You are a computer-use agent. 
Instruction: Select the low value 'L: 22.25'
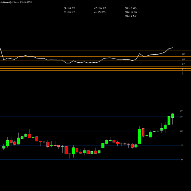click(x=100, y=12)
